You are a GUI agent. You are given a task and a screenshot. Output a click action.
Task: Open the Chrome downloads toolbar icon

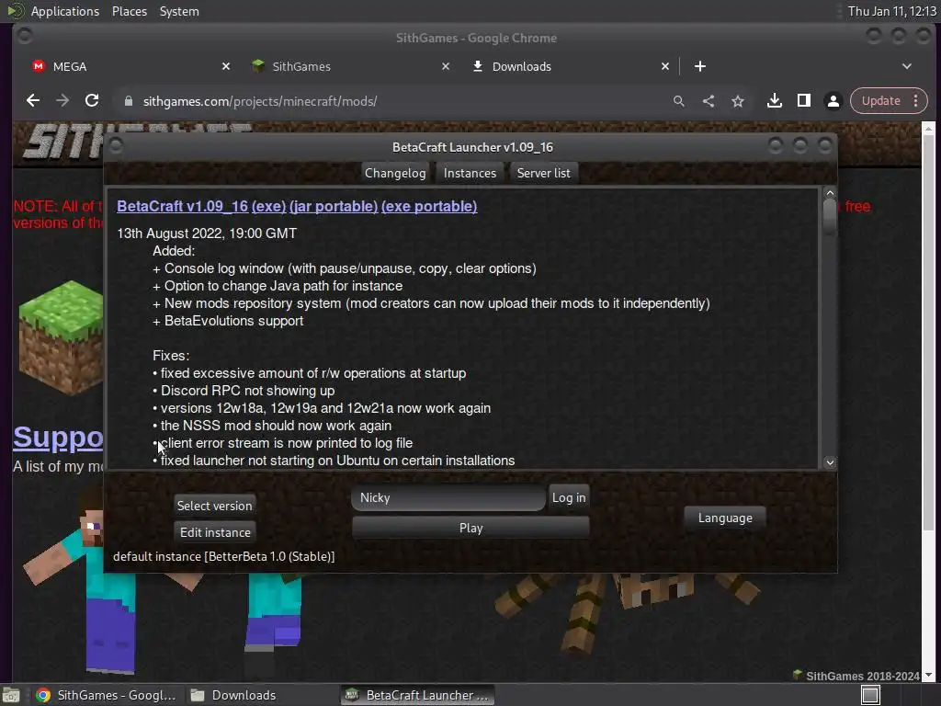click(774, 101)
